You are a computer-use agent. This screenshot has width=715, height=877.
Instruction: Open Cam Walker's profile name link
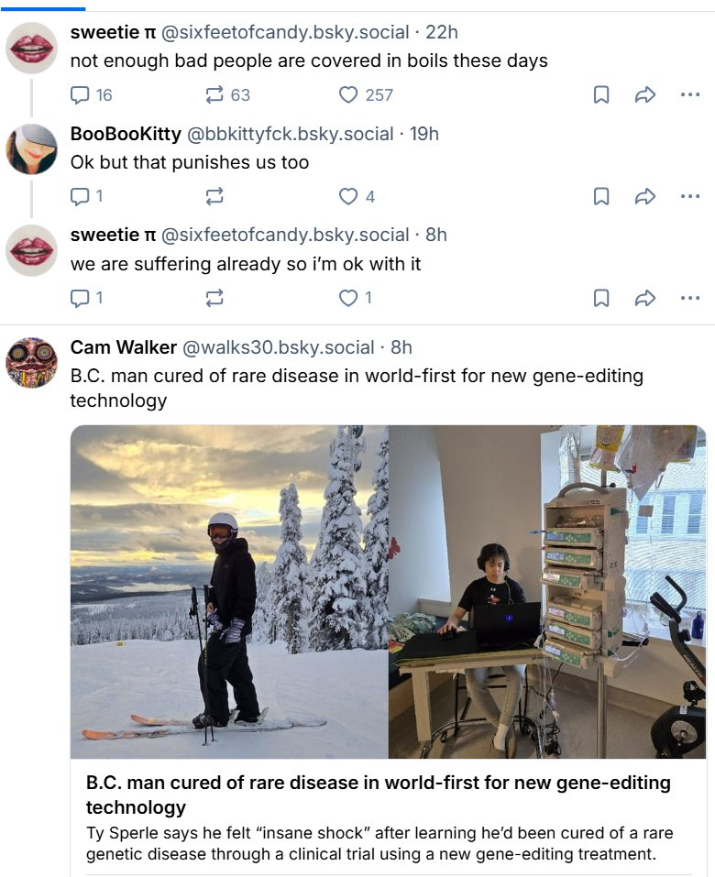point(122,347)
